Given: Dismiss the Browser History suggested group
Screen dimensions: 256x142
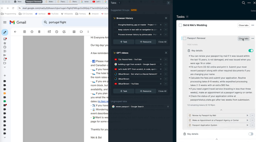Looking at the screenshot, I should pos(166,18).
